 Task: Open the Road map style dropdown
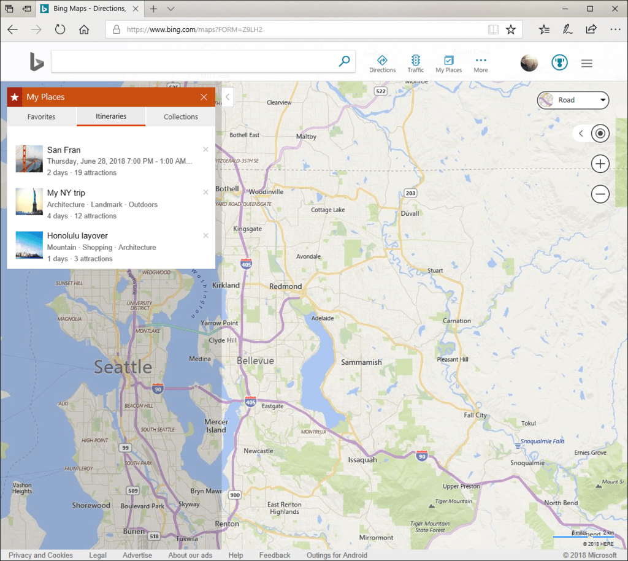[x=573, y=100]
